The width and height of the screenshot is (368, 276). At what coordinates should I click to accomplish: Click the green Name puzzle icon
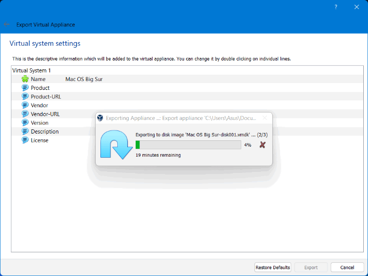(x=25, y=79)
